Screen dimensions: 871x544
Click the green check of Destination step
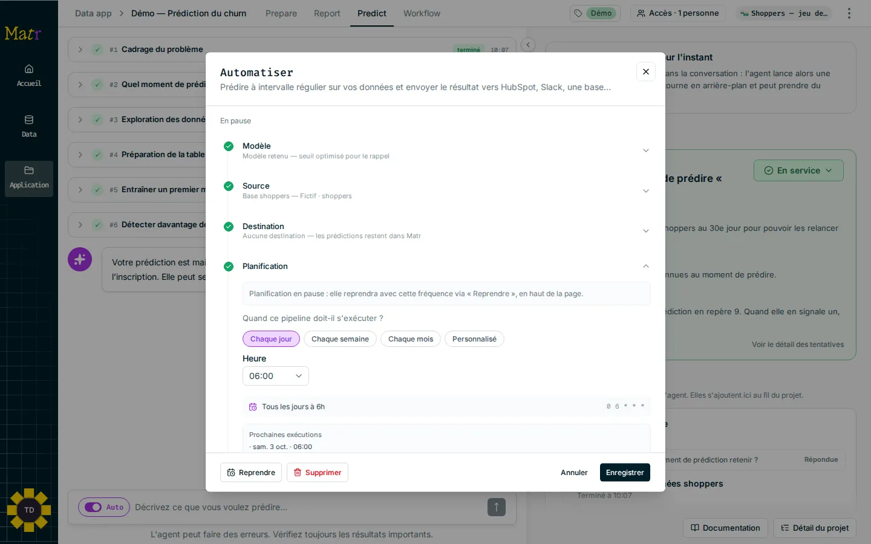(x=229, y=227)
